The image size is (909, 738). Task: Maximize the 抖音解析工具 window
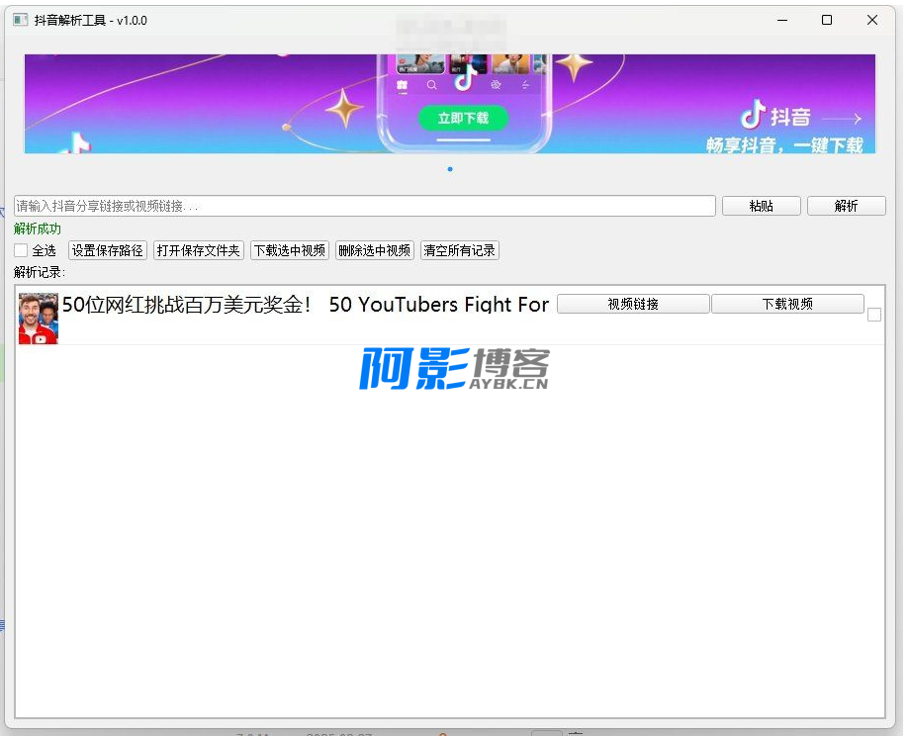pyautogui.click(x=827, y=20)
